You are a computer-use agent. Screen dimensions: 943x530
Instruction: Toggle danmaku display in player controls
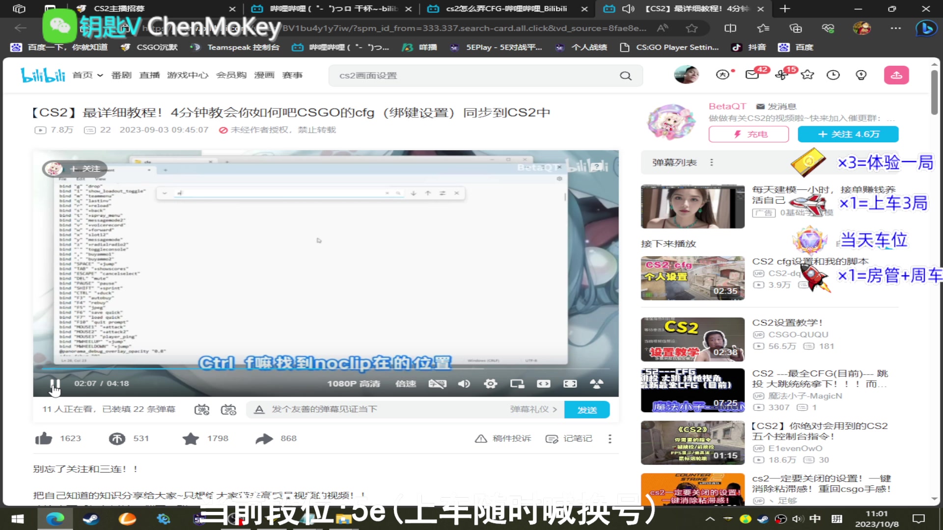tap(437, 384)
